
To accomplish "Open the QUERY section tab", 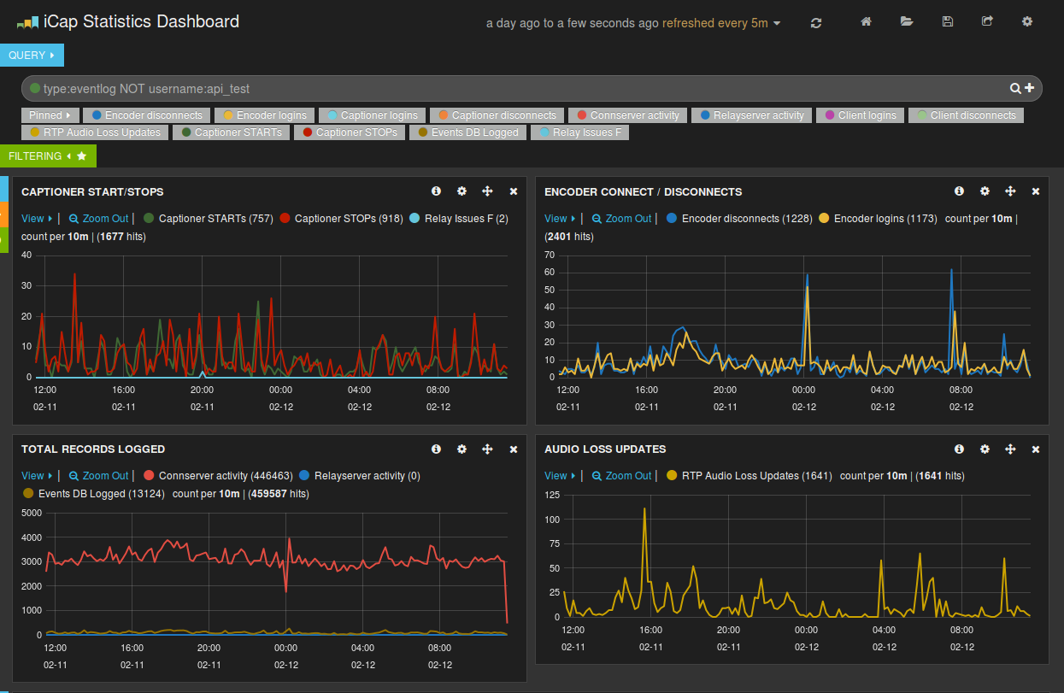I will coord(32,55).
